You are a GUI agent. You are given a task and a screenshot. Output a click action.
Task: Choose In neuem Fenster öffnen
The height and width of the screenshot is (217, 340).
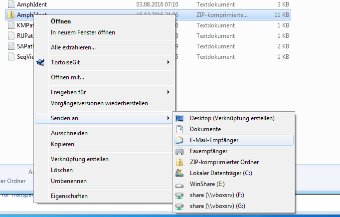coord(83,32)
